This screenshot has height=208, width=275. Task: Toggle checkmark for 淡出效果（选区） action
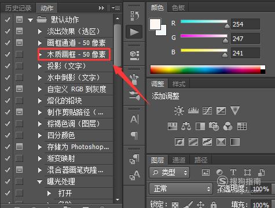coord(8,31)
